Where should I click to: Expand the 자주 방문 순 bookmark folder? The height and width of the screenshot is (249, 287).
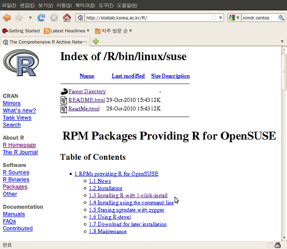114,31
